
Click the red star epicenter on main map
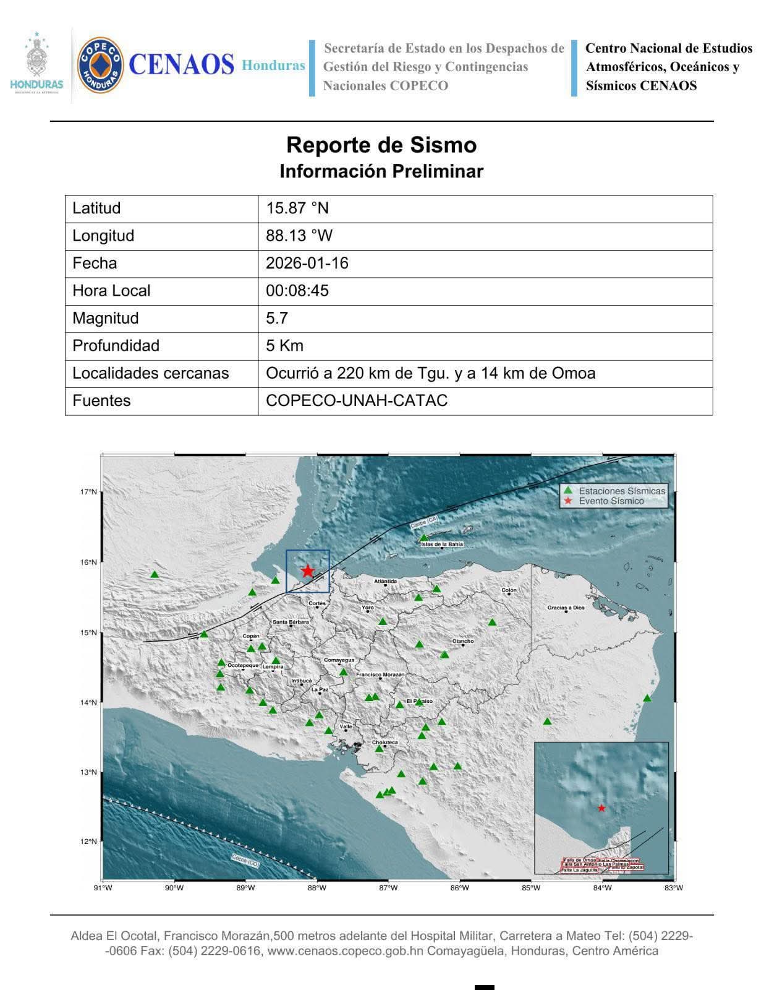(x=307, y=571)
